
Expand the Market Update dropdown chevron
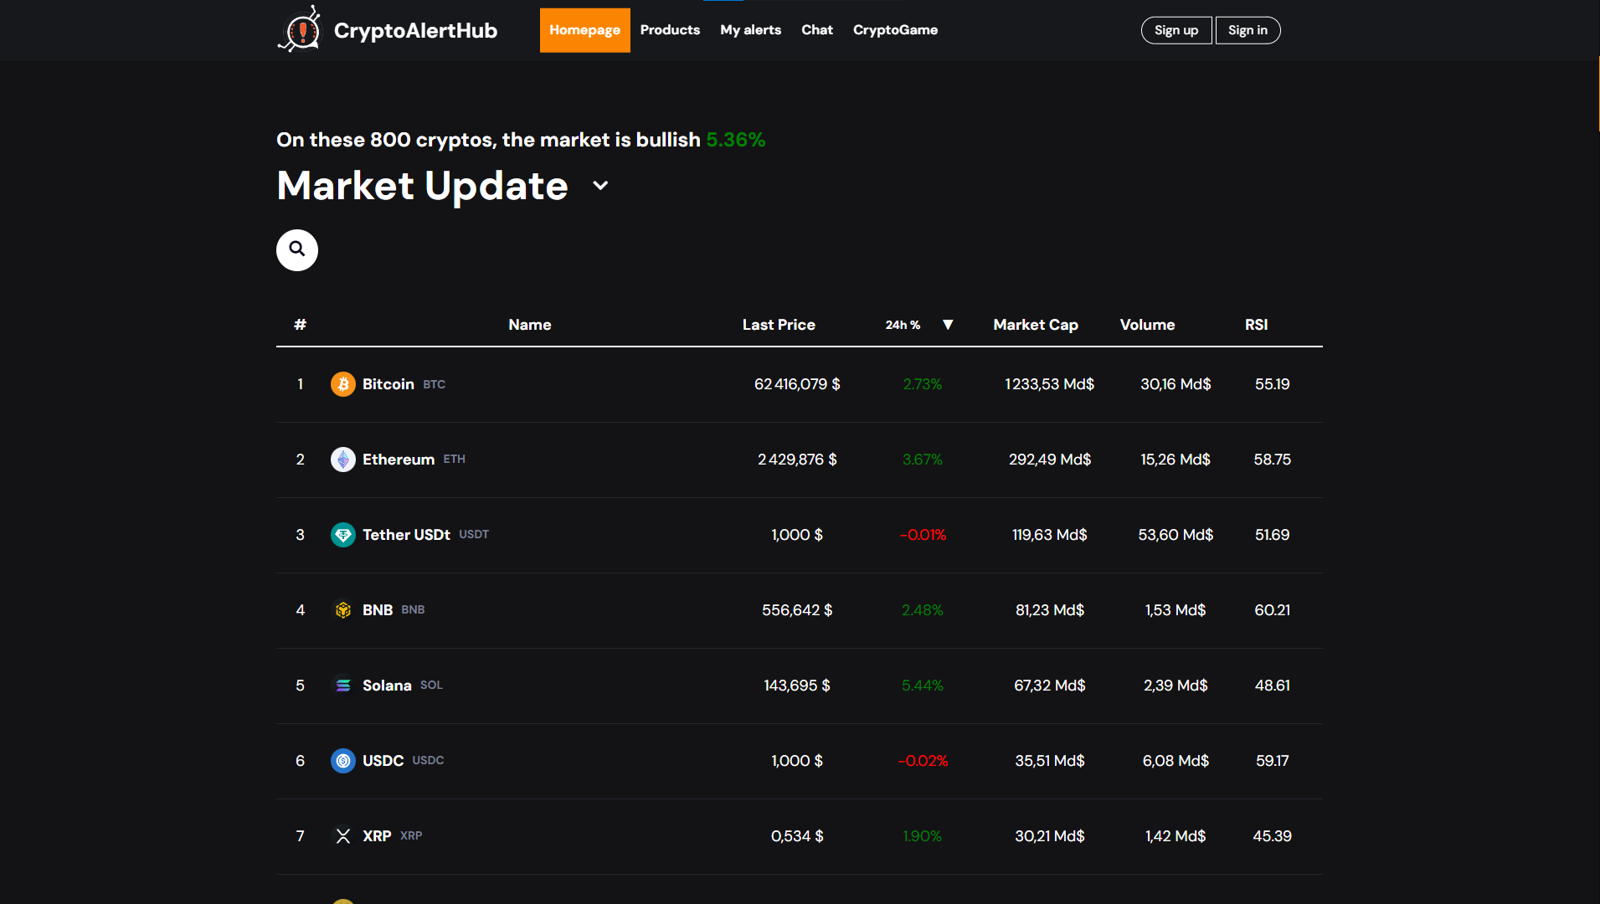click(x=600, y=186)
